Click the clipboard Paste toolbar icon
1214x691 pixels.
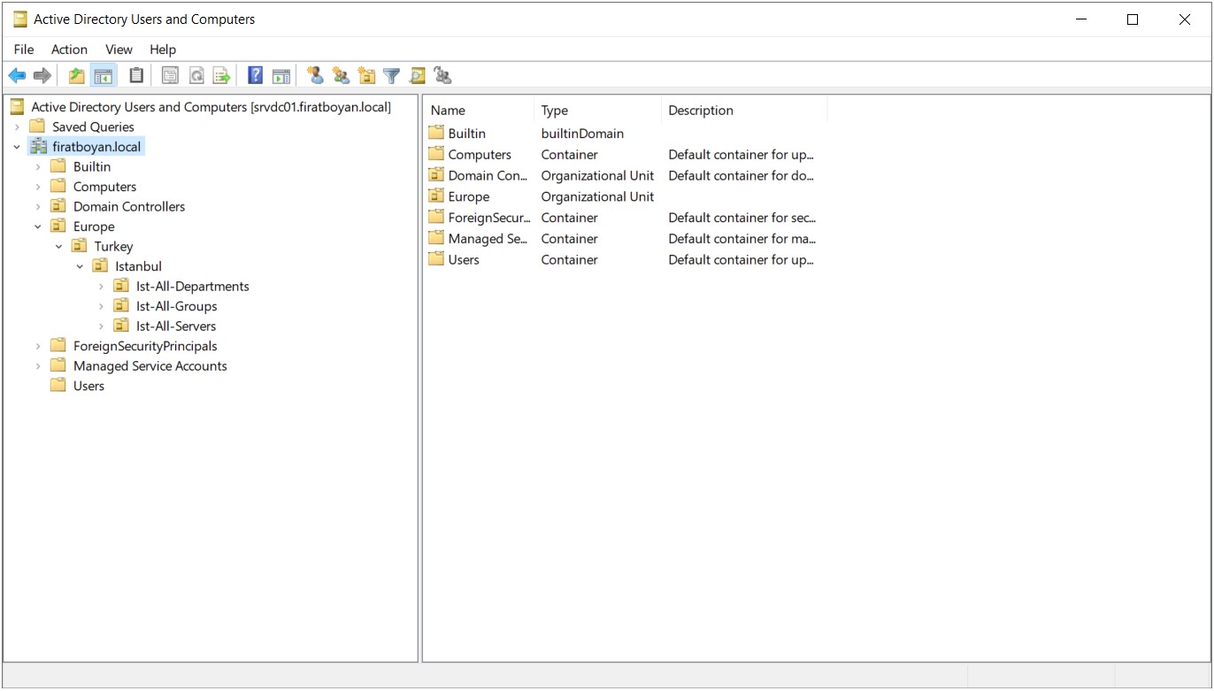pos(136,76)
